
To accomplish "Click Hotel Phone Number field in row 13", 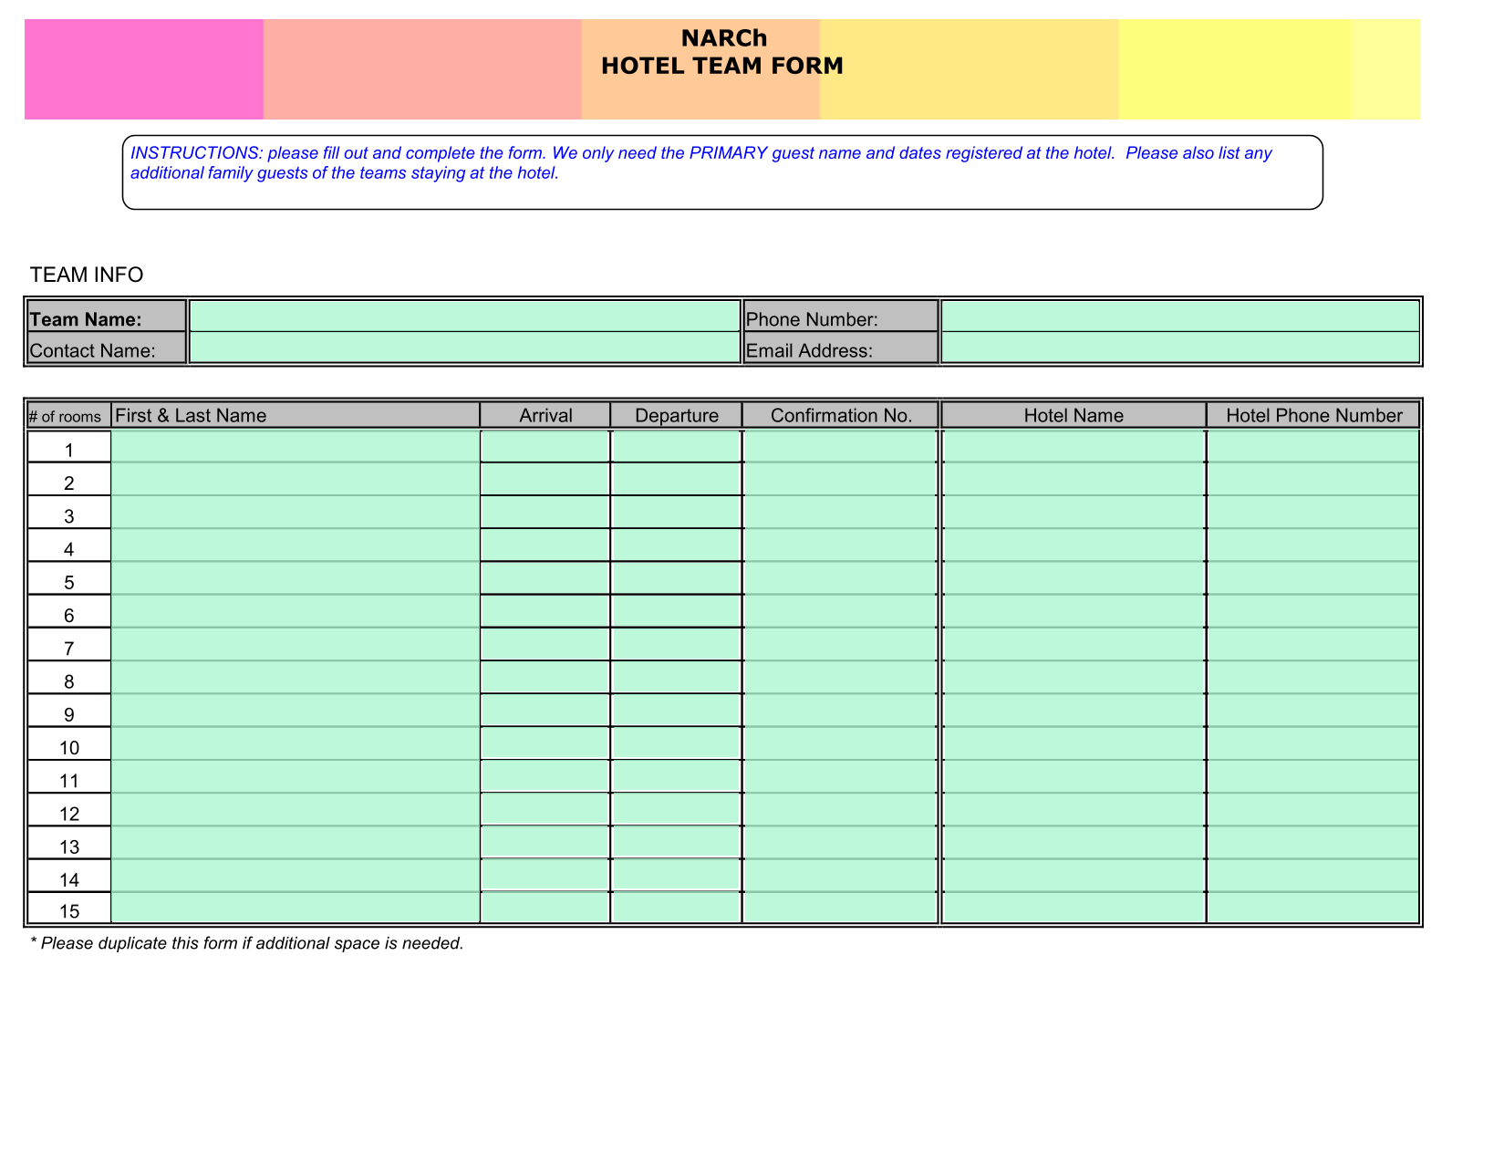I will pyautogui.click(x=1313, y=842).
